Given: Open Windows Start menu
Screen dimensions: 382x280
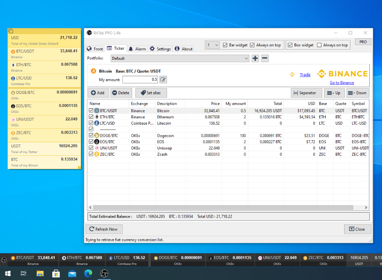Looking at the screenshot, I should pos(8,273).
